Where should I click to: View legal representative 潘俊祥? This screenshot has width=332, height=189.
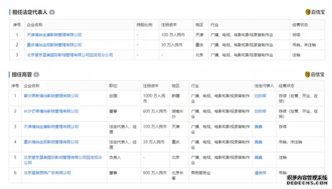pos(260,173)
